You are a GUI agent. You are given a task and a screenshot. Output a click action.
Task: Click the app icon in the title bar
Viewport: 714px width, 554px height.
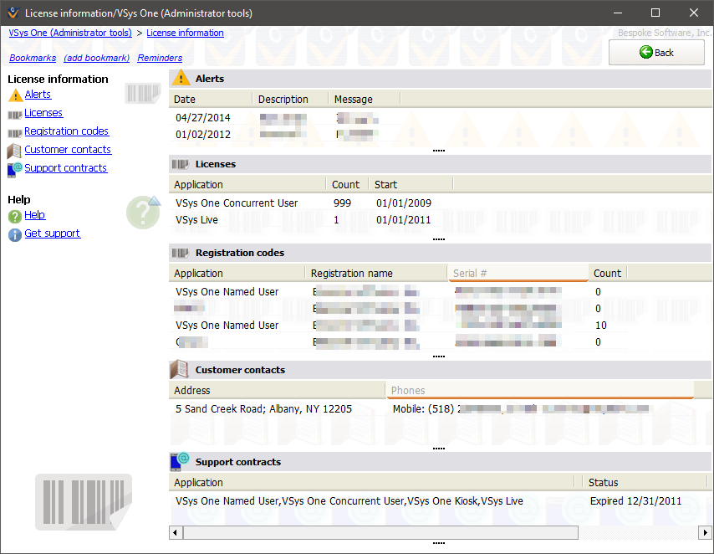pyautogui.click(x=13, y=13)
